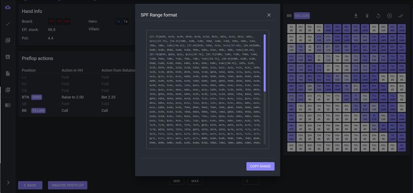Select the A2s cell in the range grid

click(x=402, y=28)
